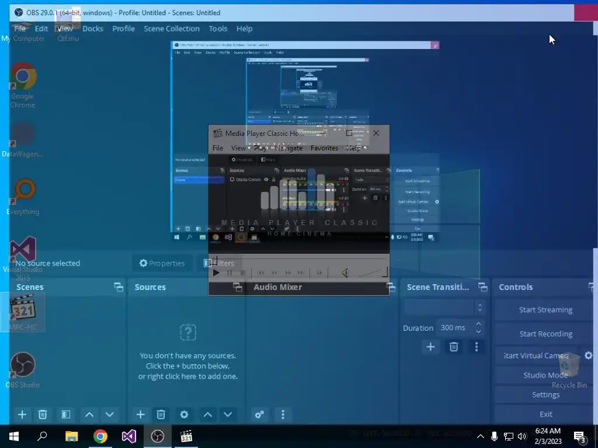Screen dimensions: 598x448
Task: Open the notification center icon
Action: [579, 437]
